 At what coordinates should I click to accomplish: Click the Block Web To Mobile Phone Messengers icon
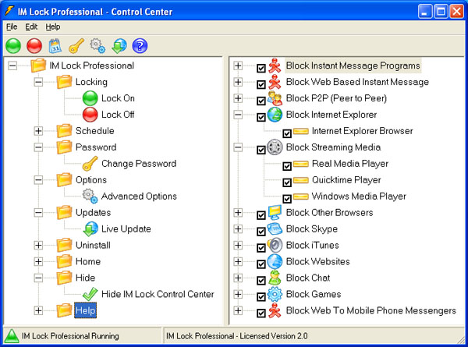[275, 310]
